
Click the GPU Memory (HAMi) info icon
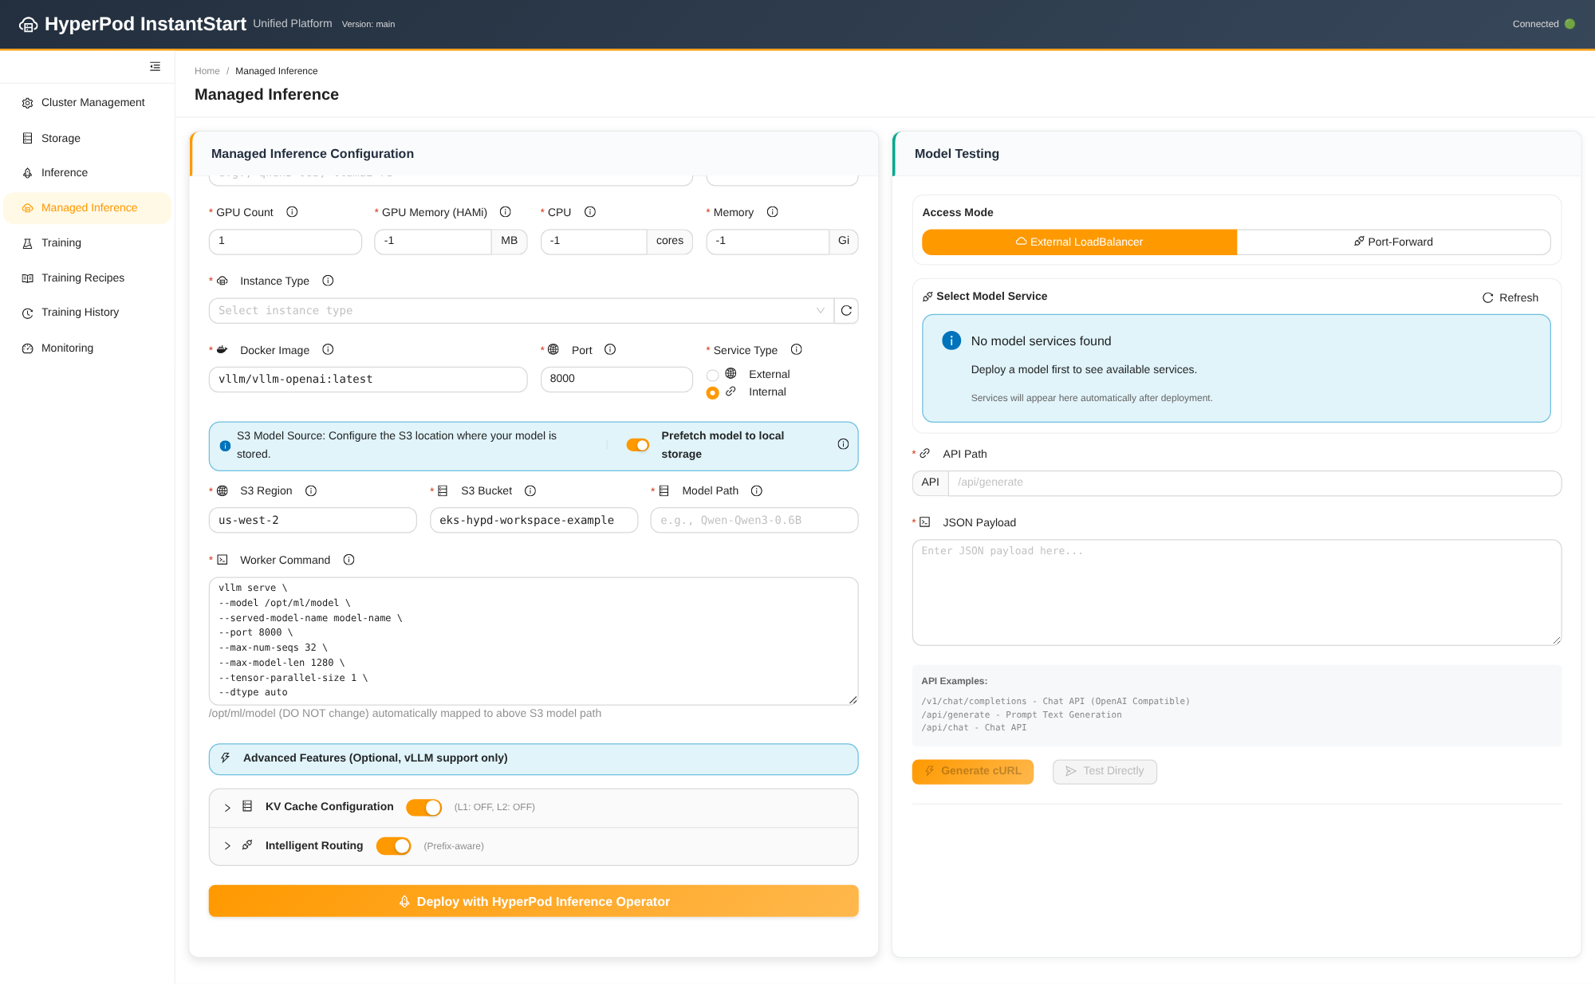505,212
